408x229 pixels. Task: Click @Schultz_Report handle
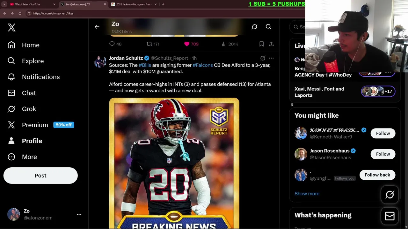click(169, 58)
